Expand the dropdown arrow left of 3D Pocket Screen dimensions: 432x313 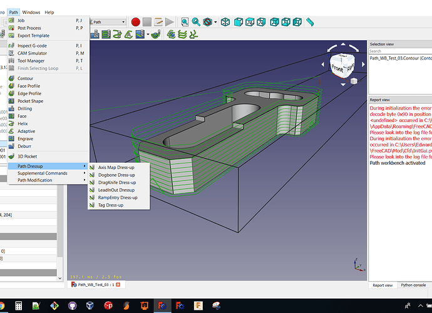[148, 34]
